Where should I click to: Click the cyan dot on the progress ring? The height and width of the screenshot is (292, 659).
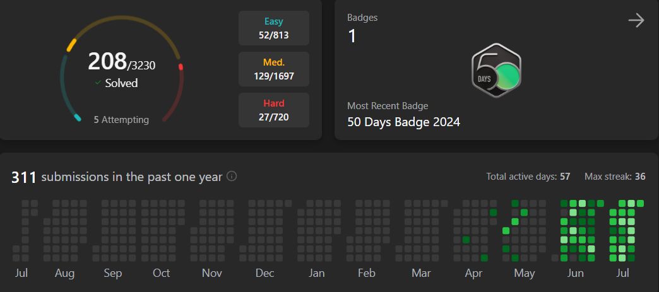click(x=77, y=117)
